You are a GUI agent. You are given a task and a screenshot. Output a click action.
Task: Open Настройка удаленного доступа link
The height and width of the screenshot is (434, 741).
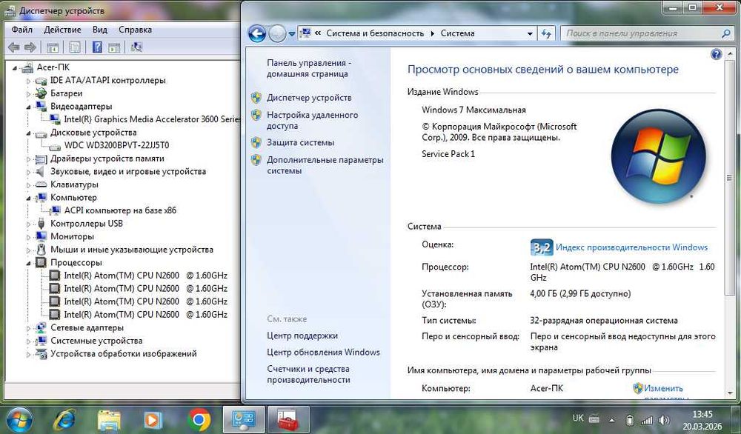click(313, 121)
